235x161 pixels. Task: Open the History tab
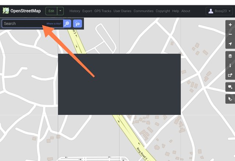click(x=75, y=11)
